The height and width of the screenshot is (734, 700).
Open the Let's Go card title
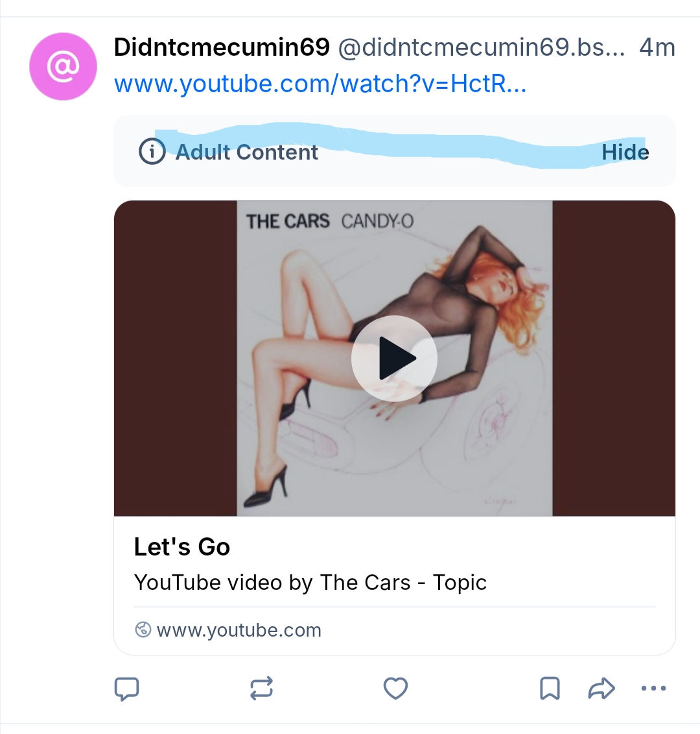(x=182, y=547)
